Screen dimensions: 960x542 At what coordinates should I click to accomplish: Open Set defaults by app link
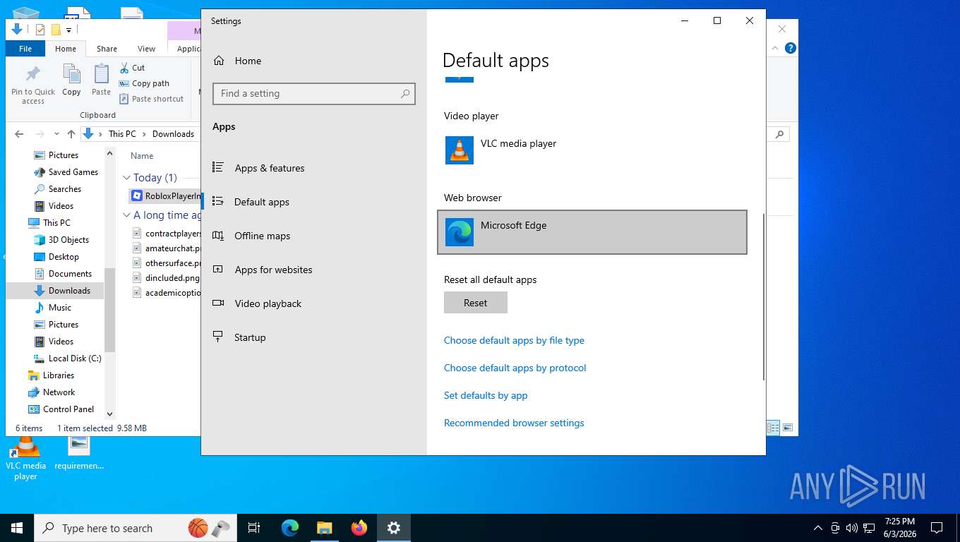(x=486, y=395)
